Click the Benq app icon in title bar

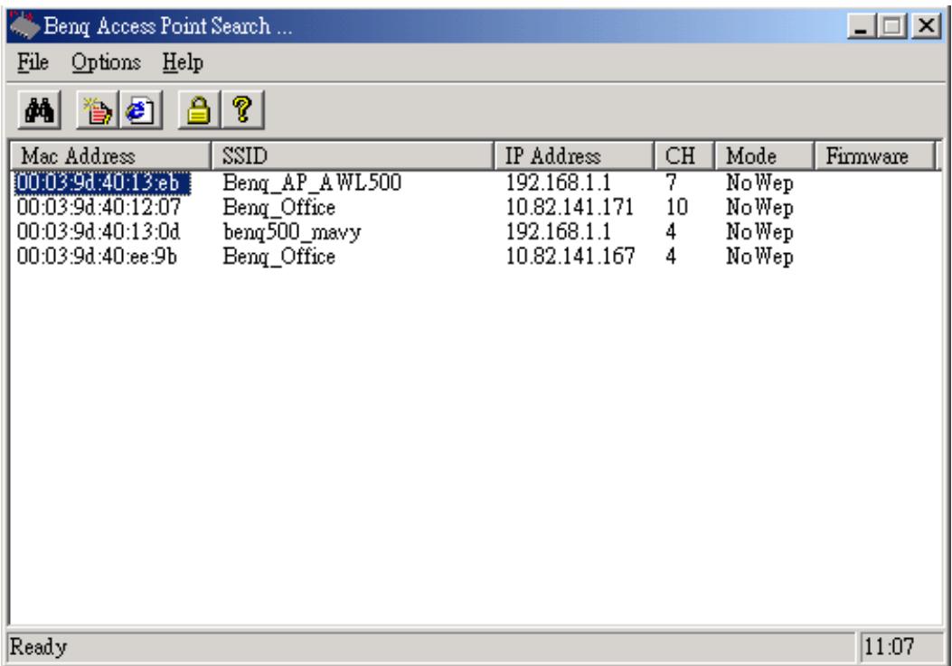(x=24, y=26)
